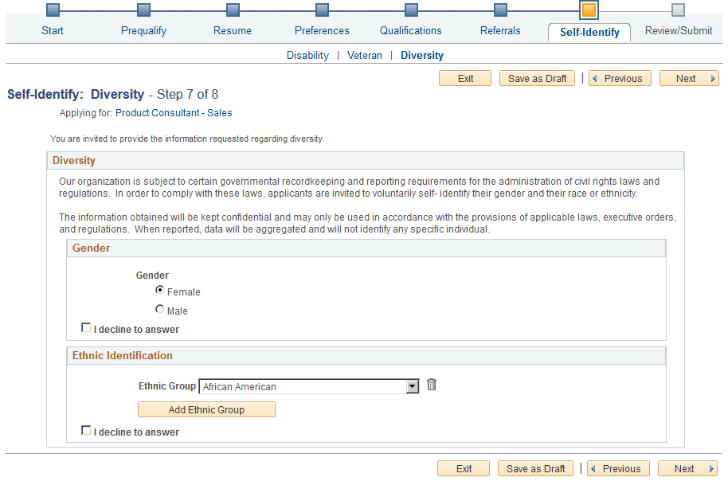Switch to the Veteran sub-tab
The height and width of the screenshot is (485, 728).
point(365,55)
